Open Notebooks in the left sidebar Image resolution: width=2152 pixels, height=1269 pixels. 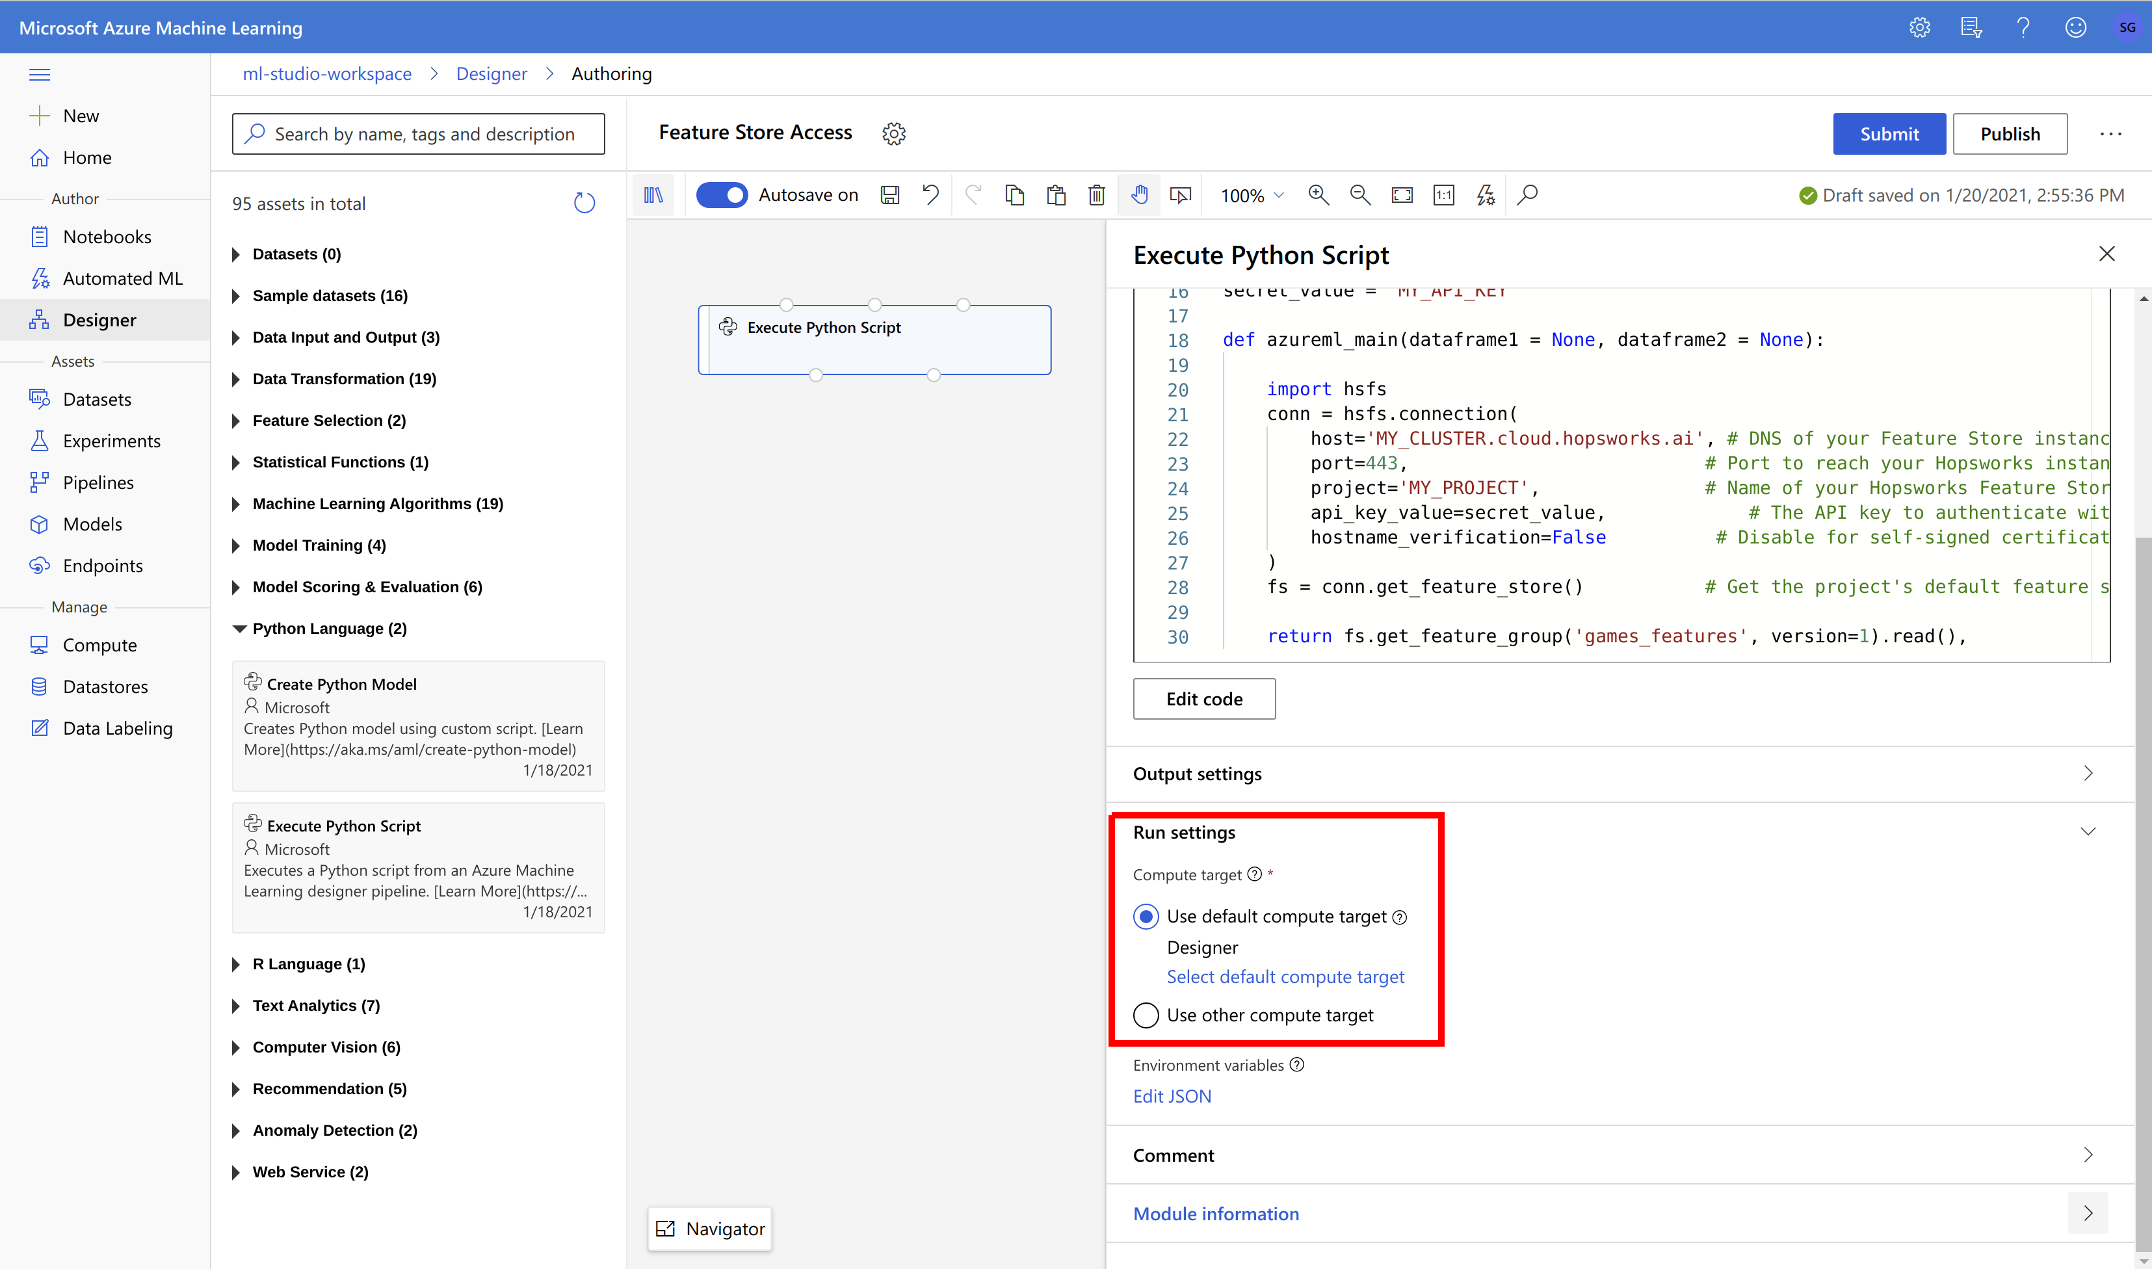coord(107,237)
